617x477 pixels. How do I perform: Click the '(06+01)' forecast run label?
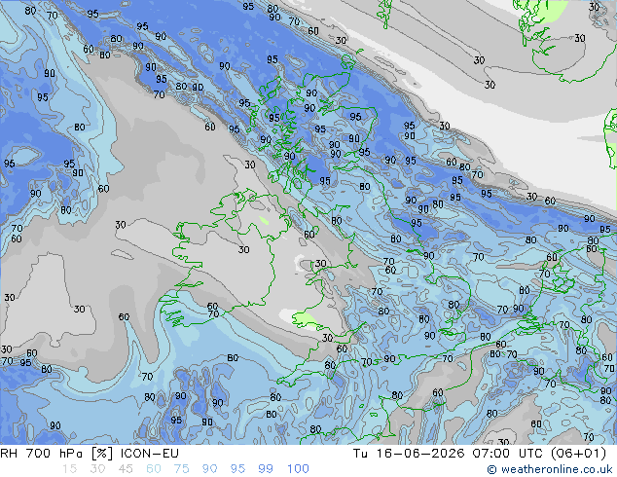tap(578, 454)
